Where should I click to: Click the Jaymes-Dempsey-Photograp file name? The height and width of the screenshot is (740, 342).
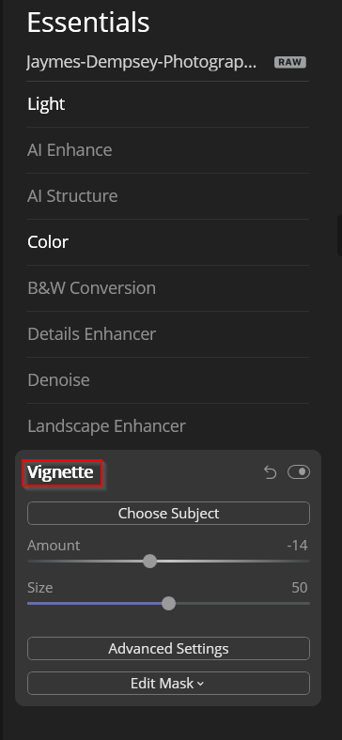[x=142, y=62]
